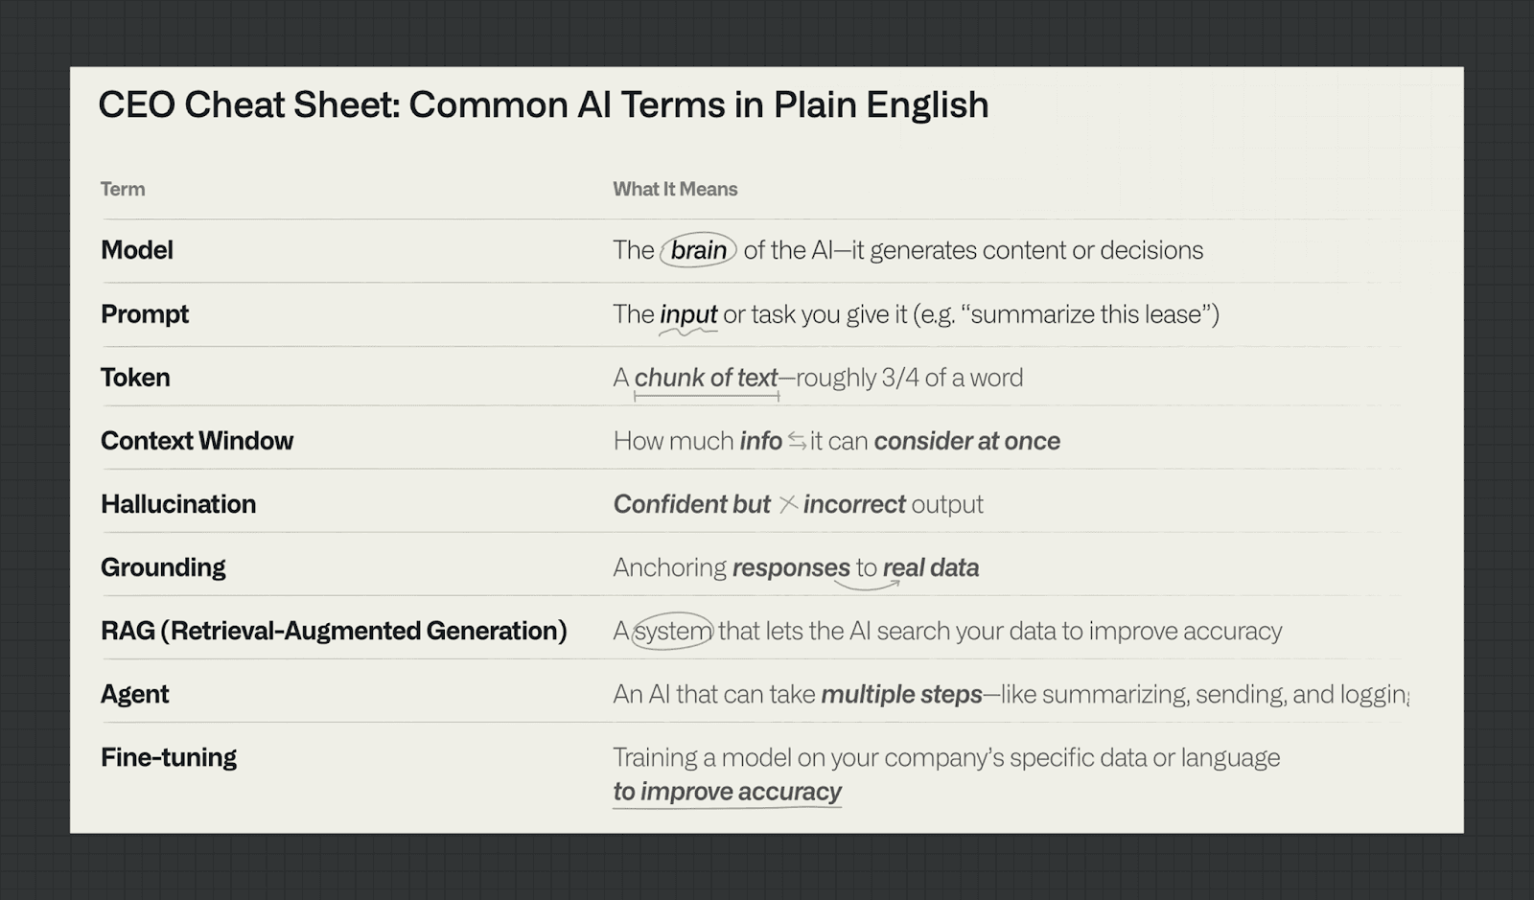The image size is (1534, 900).
Task: Click the bracket underline below 'chunk of text'
Action: click(707, 396)
